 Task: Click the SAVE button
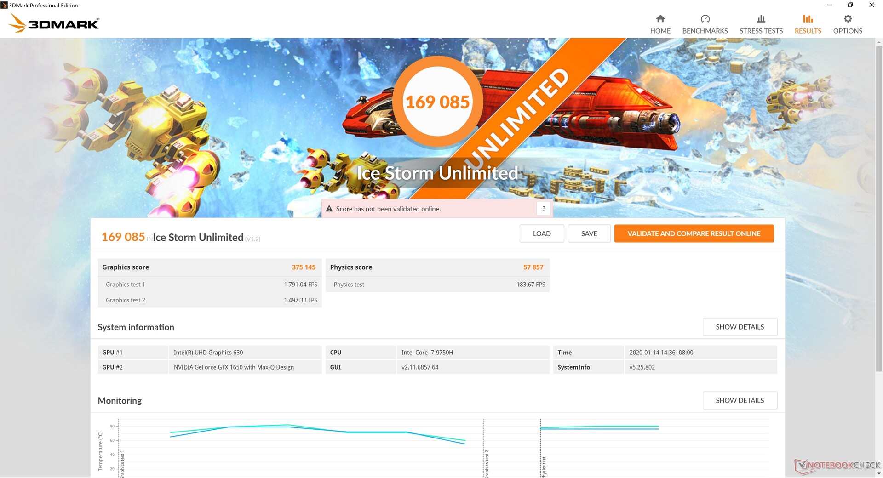click(x=589, y=233)
